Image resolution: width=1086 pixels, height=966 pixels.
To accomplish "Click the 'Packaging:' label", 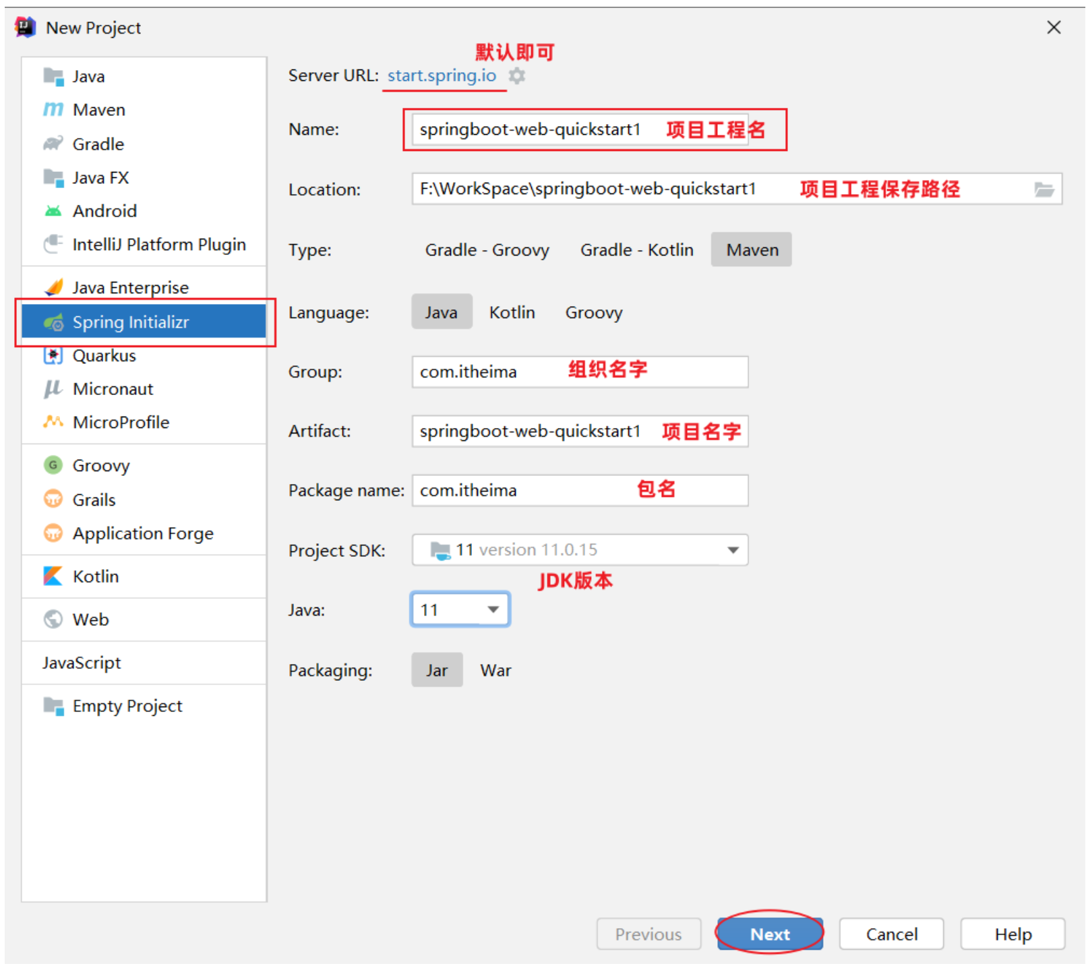I will tap(330, 671).
